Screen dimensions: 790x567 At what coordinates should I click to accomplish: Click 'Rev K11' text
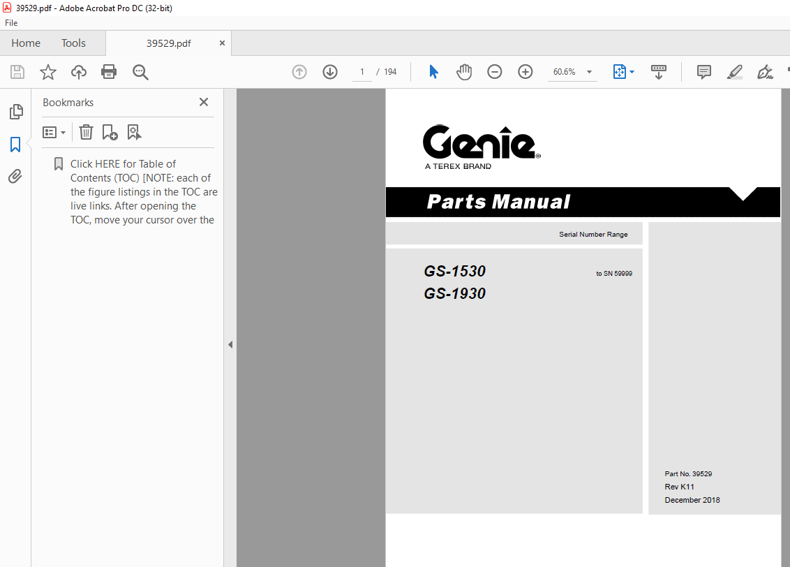679,487
